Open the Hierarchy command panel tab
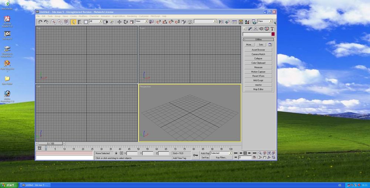 tap(256, 29)
